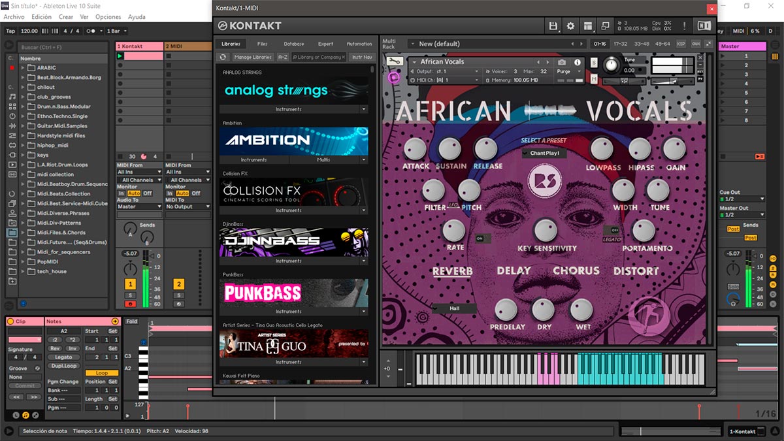Screen dimensions: 784x441
Task: Click the exclamation mark panic icon
Action: coord(684,26)
